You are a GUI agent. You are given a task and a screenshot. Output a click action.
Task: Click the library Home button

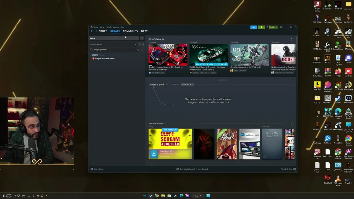point(114,38)
